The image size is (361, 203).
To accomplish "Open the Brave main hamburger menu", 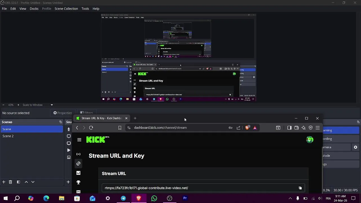I will [318, 128].
